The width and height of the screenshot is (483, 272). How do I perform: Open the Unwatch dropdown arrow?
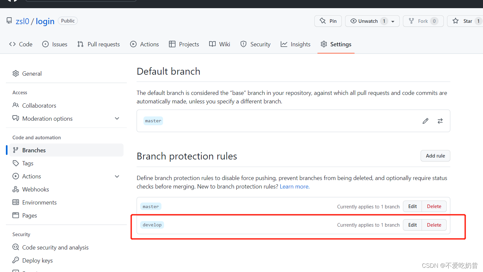[x=393, y=21]
